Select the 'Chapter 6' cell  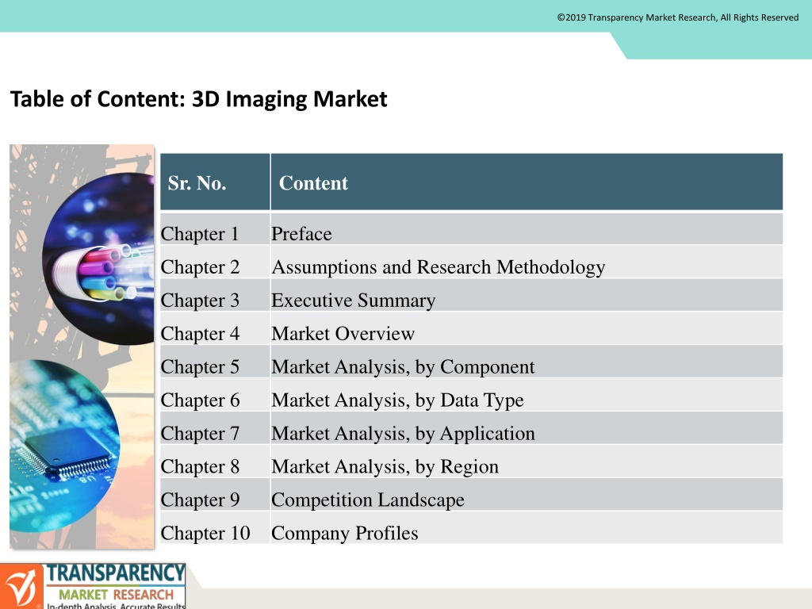[215, 395]
